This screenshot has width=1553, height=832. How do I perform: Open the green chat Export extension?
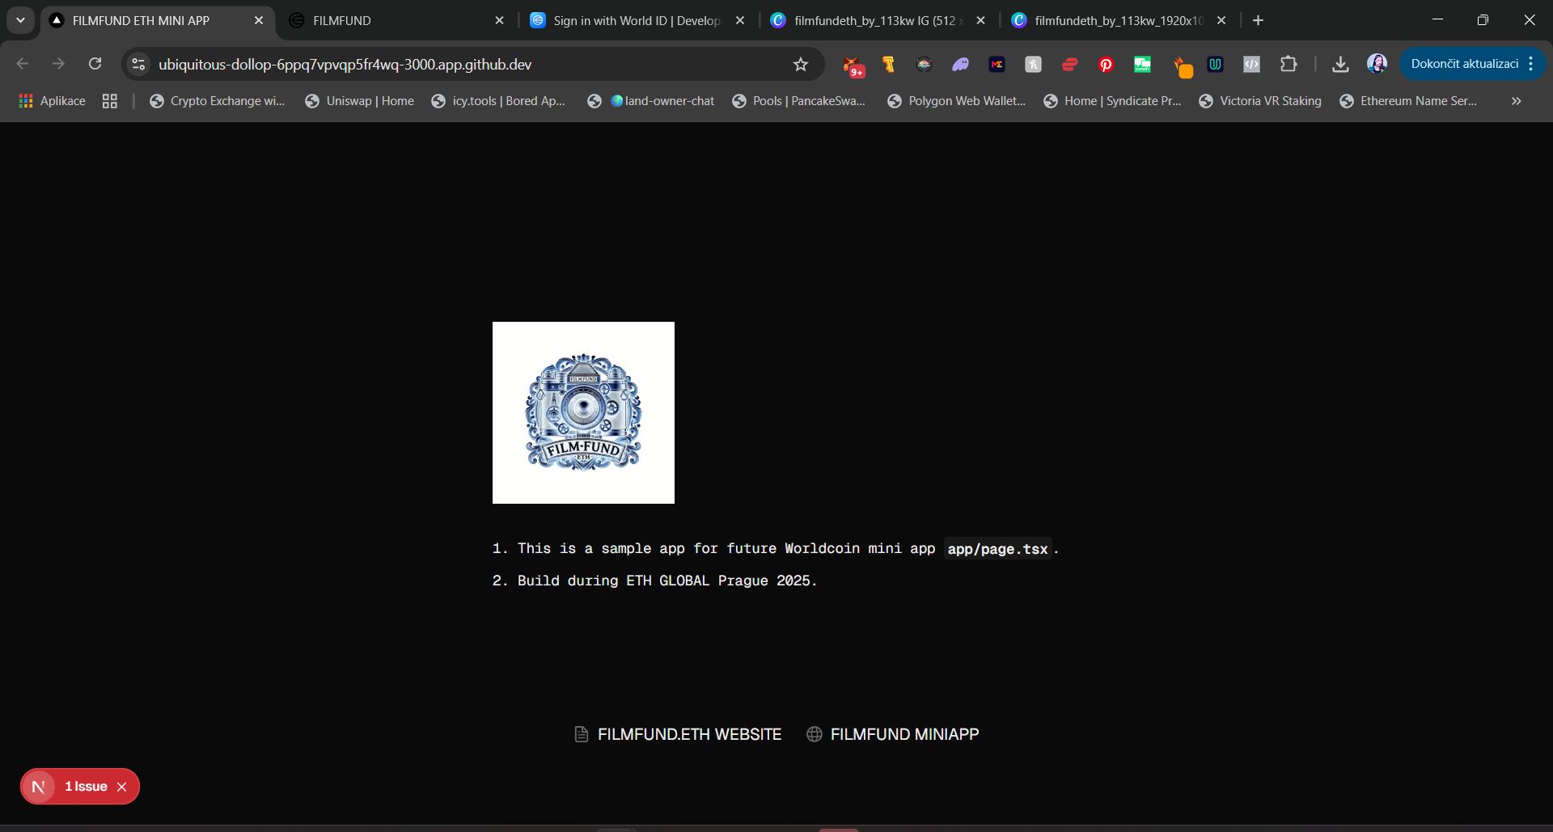click(1142, 65)
